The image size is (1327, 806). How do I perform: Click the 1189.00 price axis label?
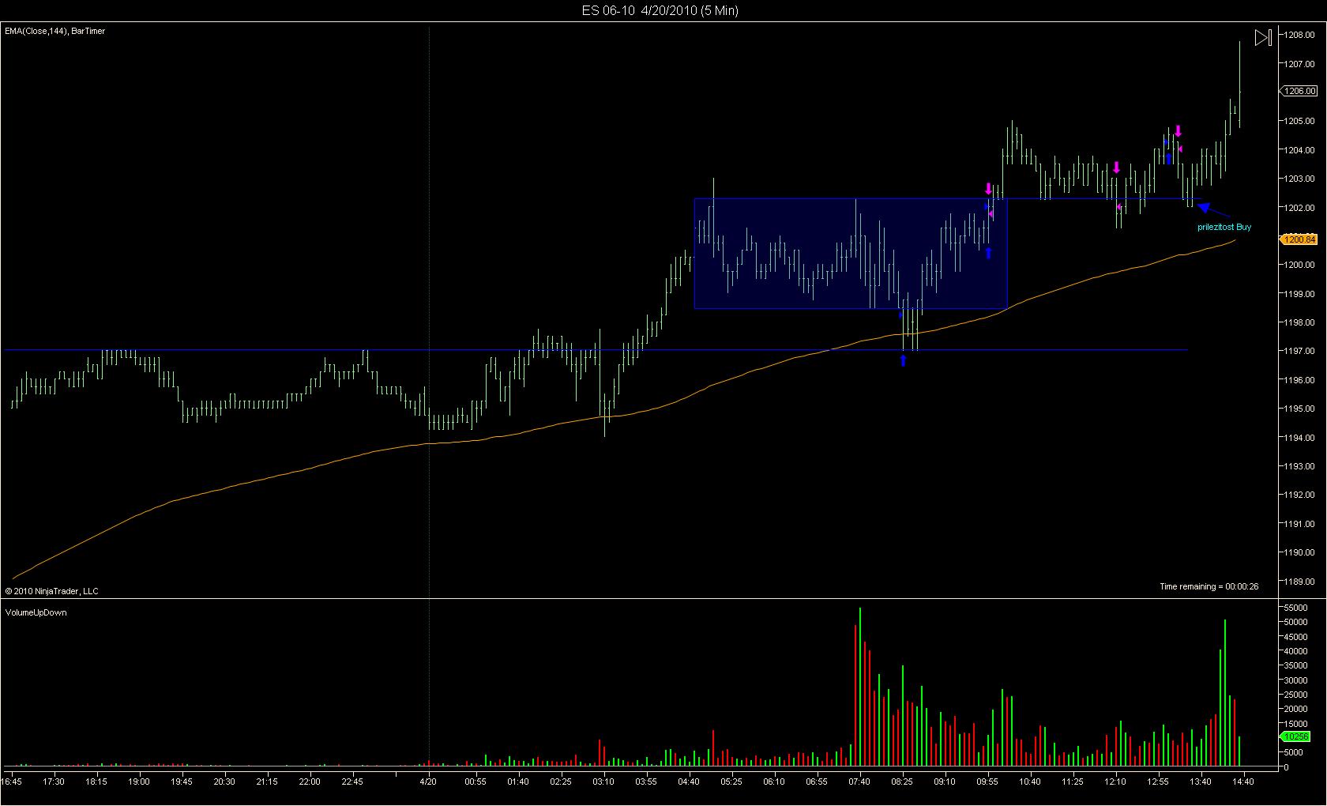[1299, 582]
